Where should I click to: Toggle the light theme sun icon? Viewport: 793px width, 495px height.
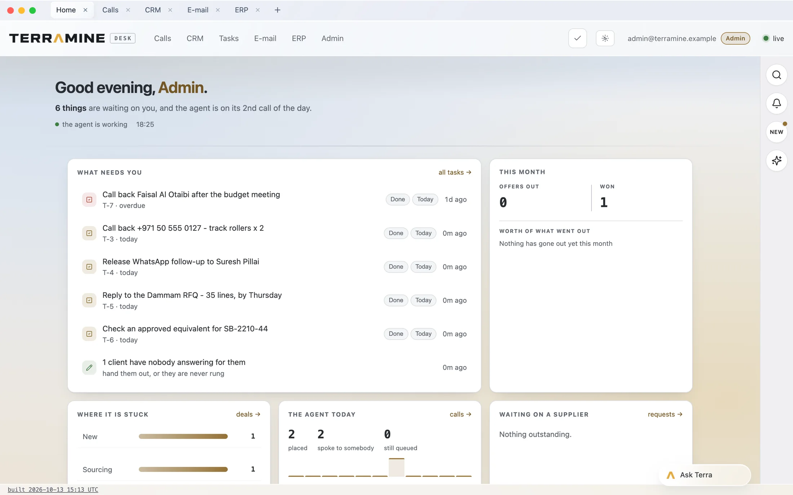pyautogui.click(x=605, y=38)
